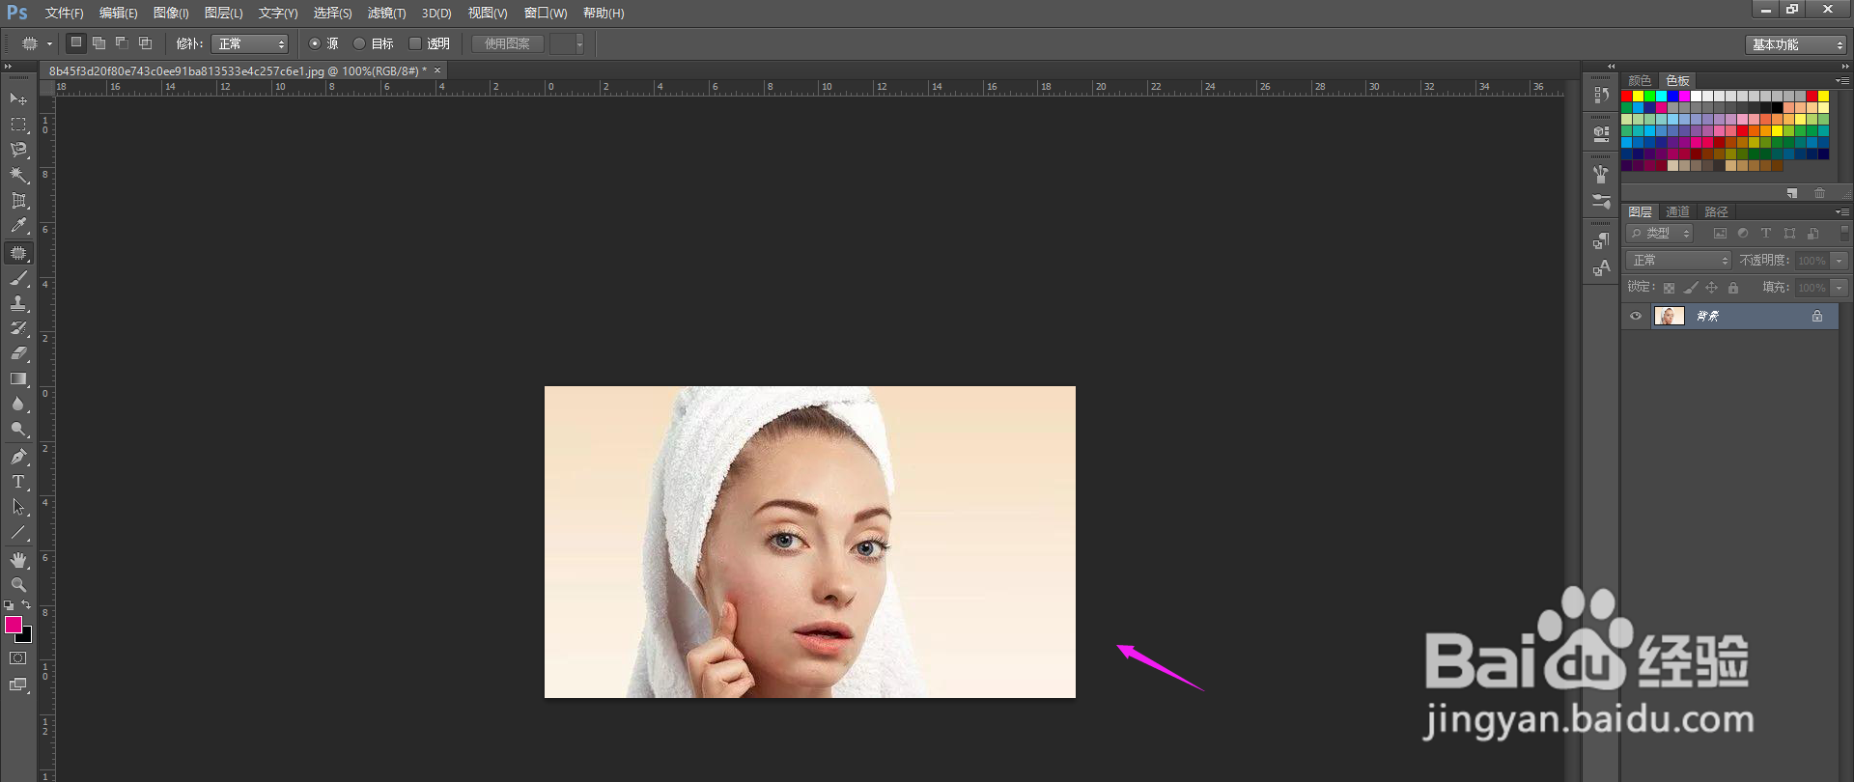
Task: Select the Horizontal Type tool
Action: point(18,481)
